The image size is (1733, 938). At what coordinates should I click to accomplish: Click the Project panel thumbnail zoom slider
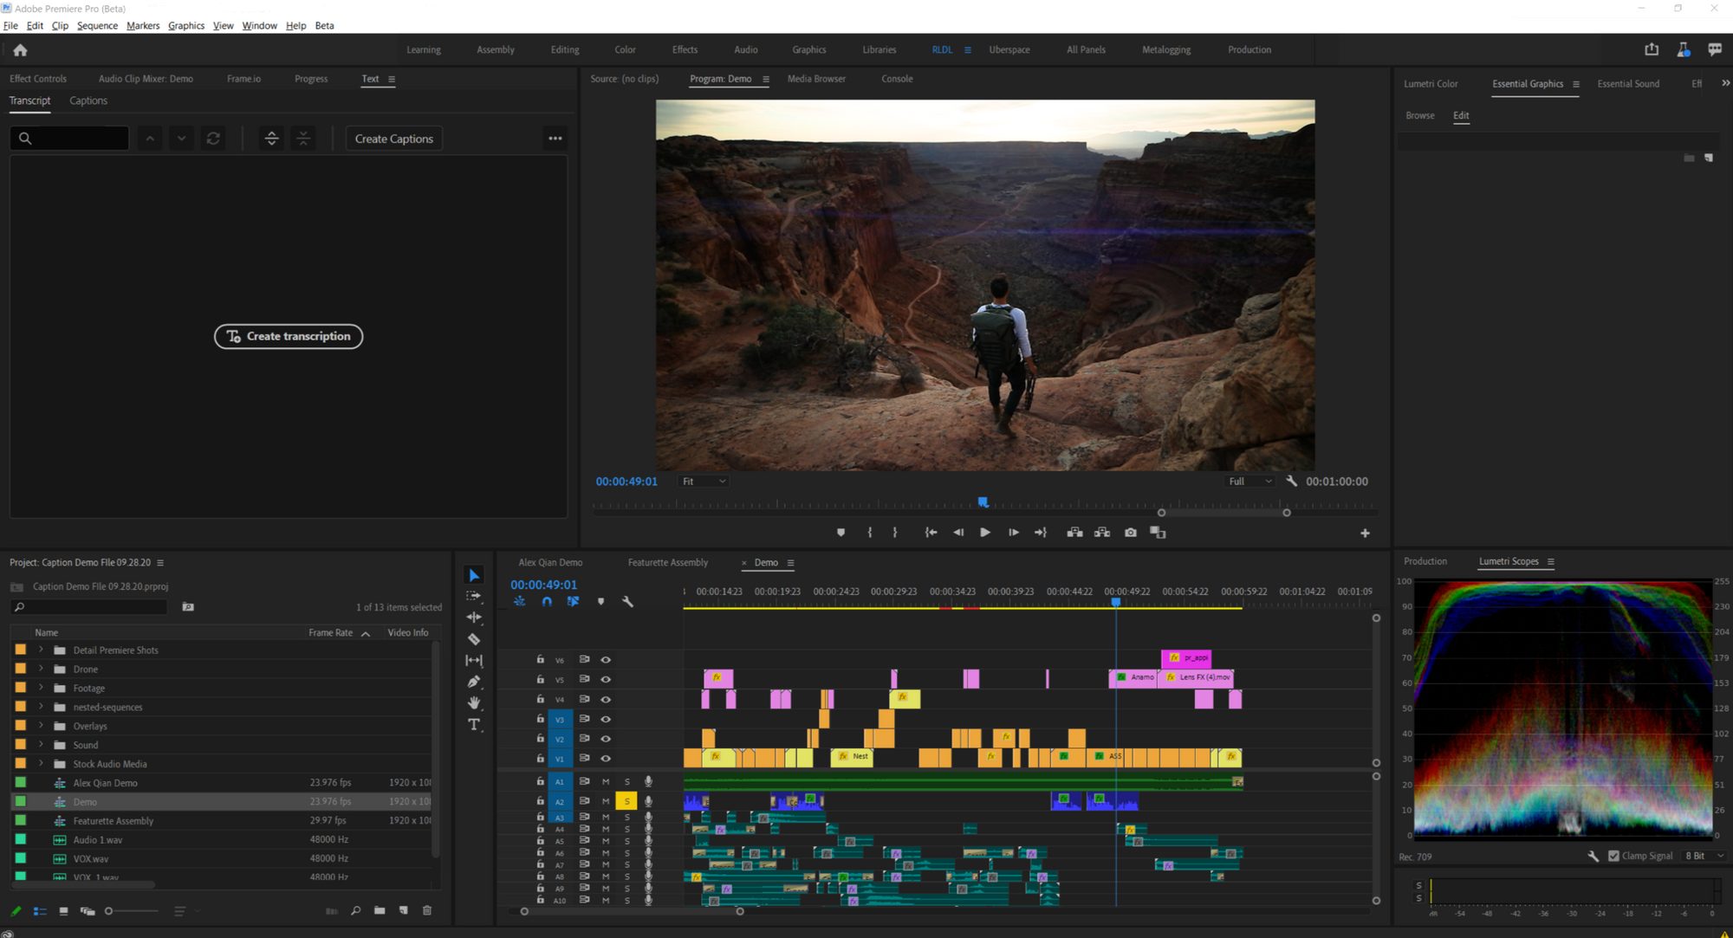click(109, 910)
